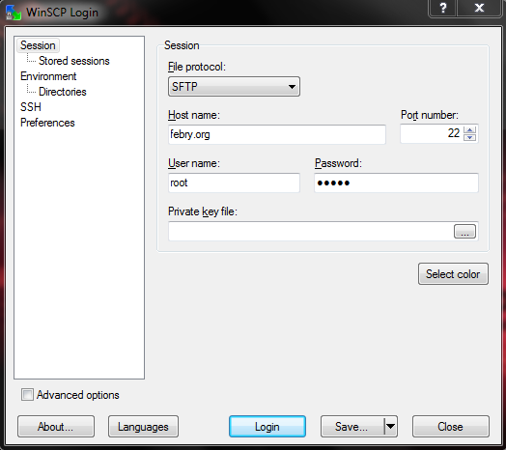Increase port number with up arrow
506x450 pixels.
(470, 129)
